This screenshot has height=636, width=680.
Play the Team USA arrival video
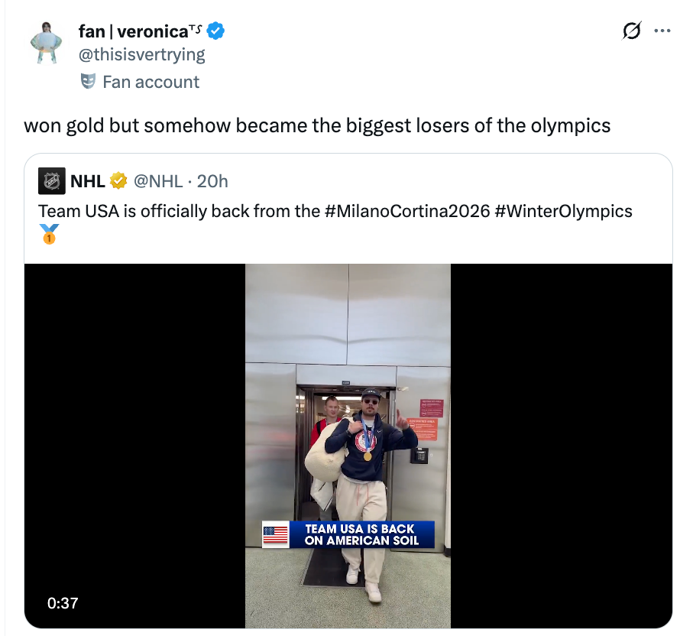pyautogui.click(x=348, y=443)
